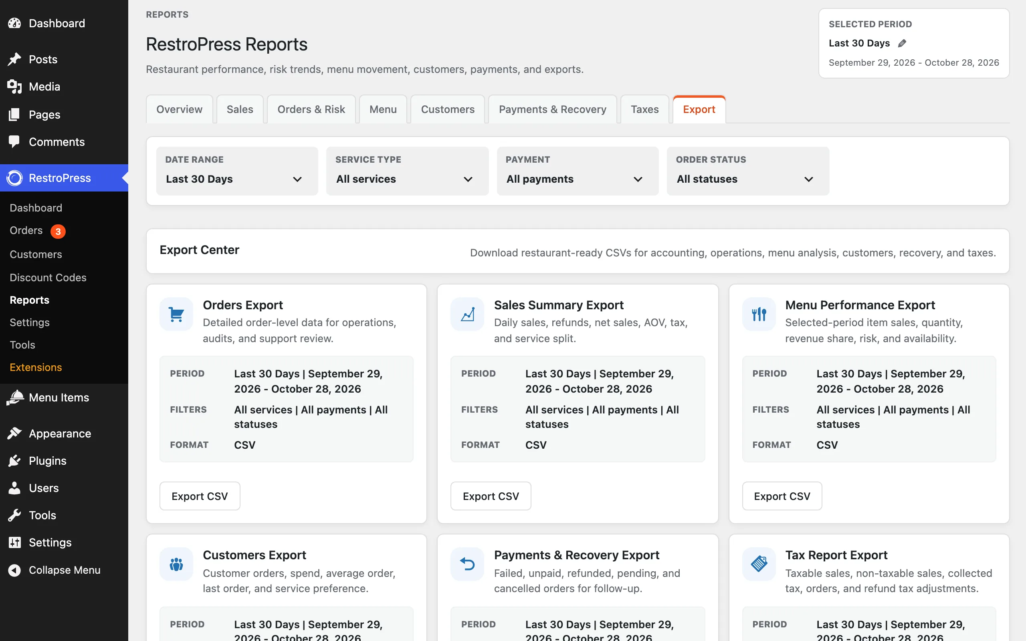Click the Plugins plug icon

(14, 461)
